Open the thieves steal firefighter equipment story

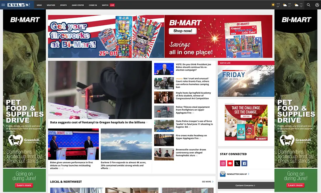point(193,110)
